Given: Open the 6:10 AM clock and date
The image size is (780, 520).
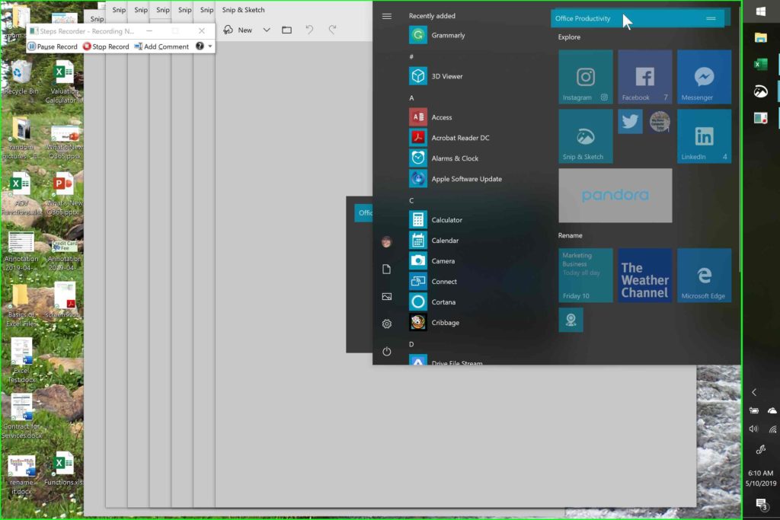Looking at the screenshot, I should pyautogui.click(x=761, y=477).
